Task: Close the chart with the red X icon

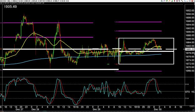Action: [193, 1]
